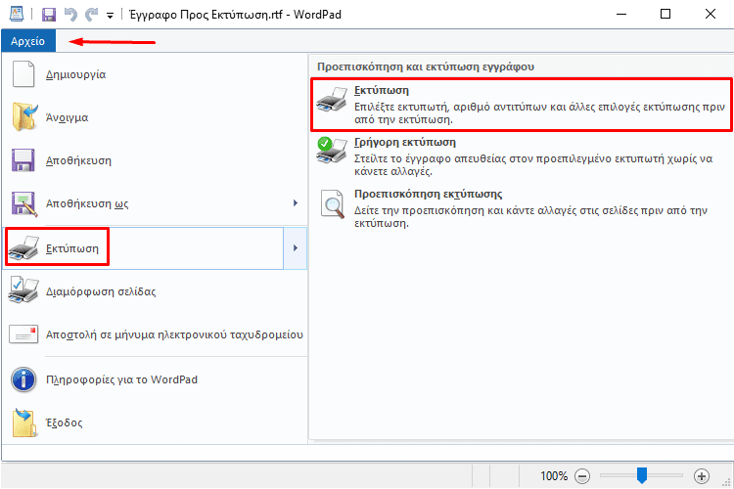Minimize the WordPad window
The image size is (734, 489).
click(x=621, y=14)
